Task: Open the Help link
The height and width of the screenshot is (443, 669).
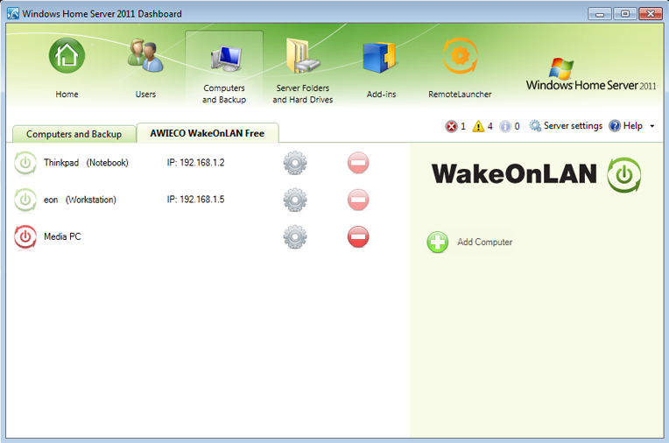Action: pos(633,126)
